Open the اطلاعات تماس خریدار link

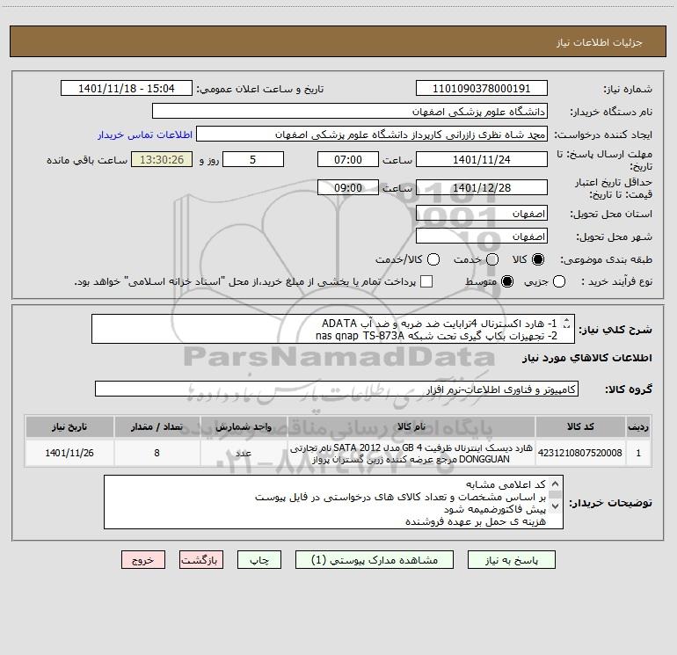point(145,135)
